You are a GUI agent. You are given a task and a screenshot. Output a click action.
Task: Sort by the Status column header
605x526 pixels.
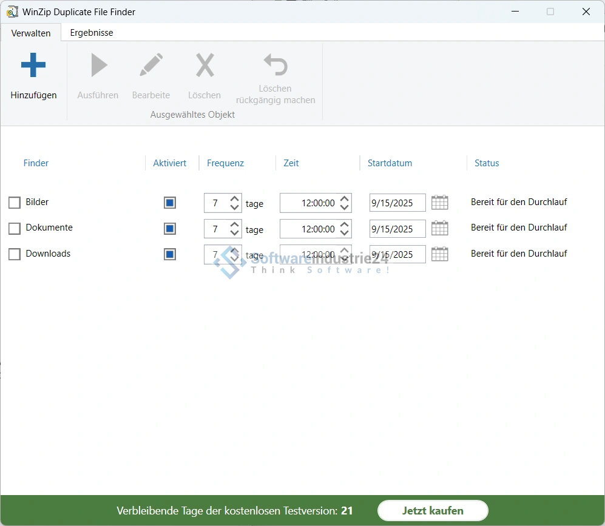click(487, 163)
